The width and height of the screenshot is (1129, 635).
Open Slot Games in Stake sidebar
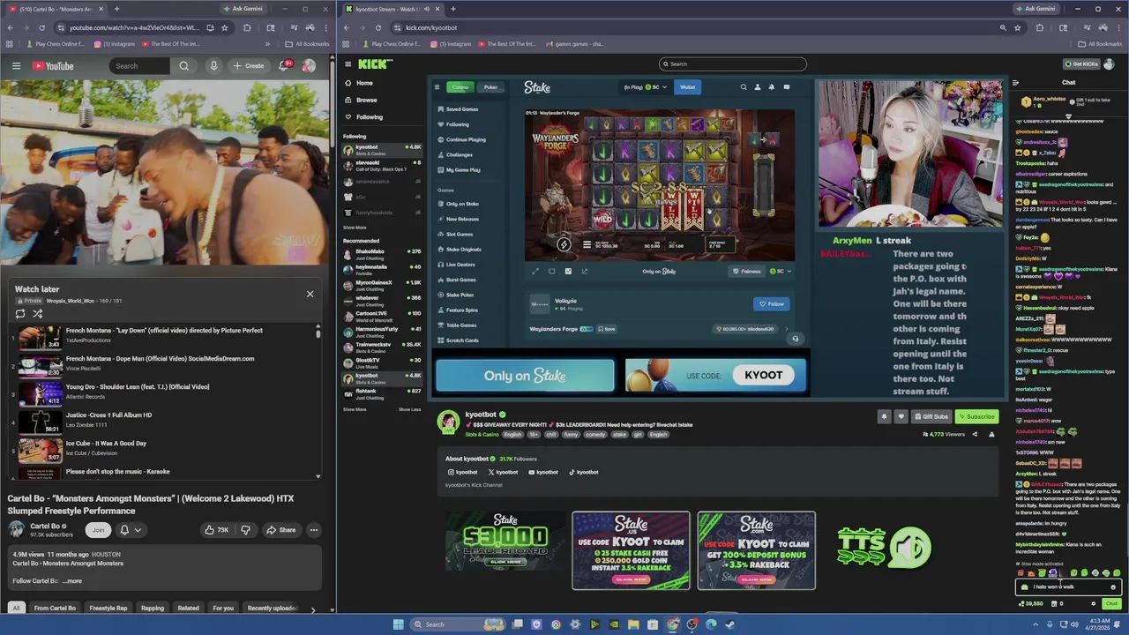coord(459,235)
